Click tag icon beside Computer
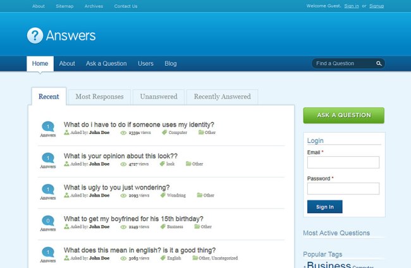Screen dimensions: 411x268 click(164, 132)
